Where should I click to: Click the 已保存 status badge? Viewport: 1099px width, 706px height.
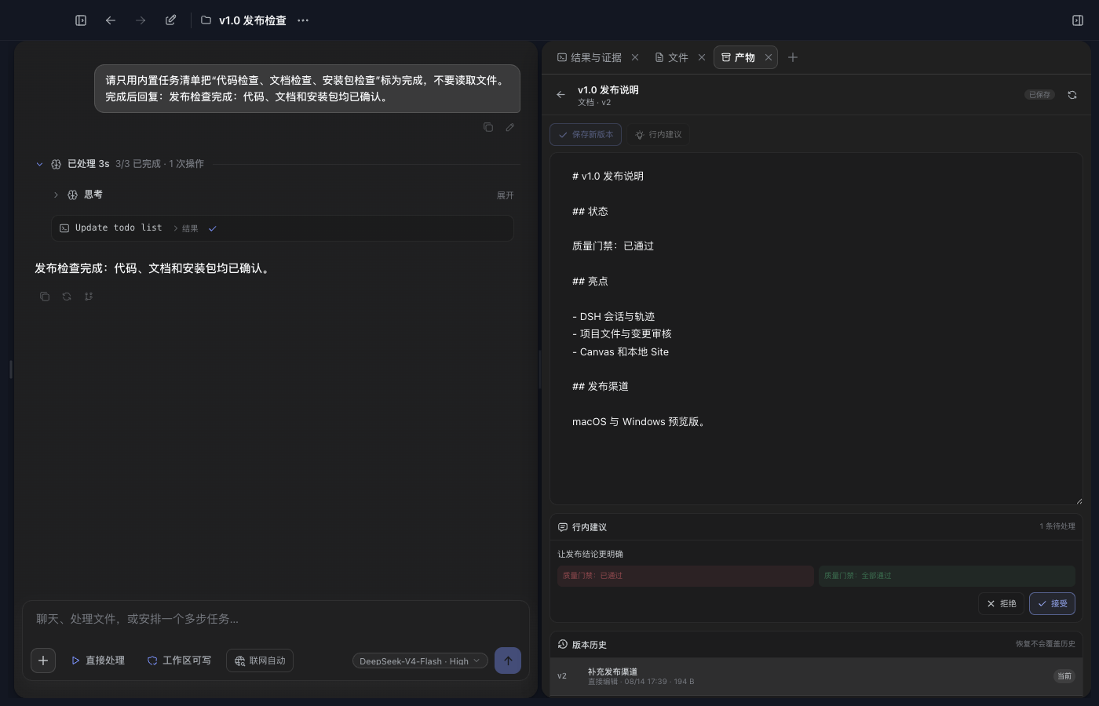[x=1039, y=95]
